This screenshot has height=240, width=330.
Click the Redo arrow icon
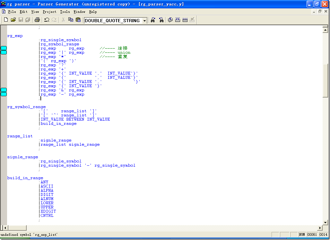click(54, 20)
